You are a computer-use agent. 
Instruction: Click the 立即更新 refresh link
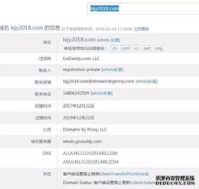tap(141, 29)
